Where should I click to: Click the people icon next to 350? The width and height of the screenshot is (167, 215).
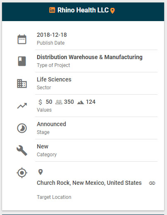pyautogui.click(x=59, y=102)
